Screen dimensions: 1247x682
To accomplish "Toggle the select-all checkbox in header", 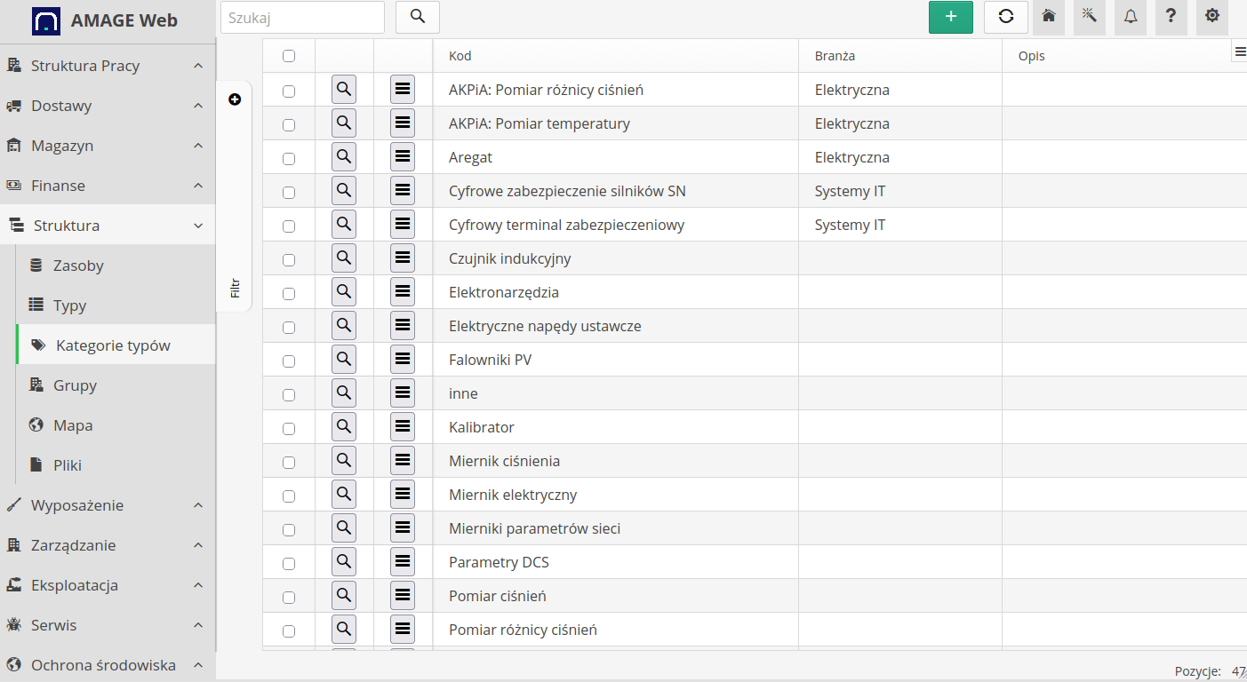I will 289,56.
